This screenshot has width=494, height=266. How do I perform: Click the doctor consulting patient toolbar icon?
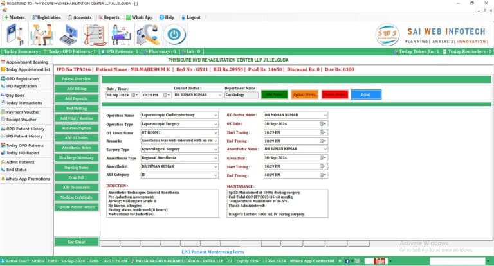pos(42,35)
